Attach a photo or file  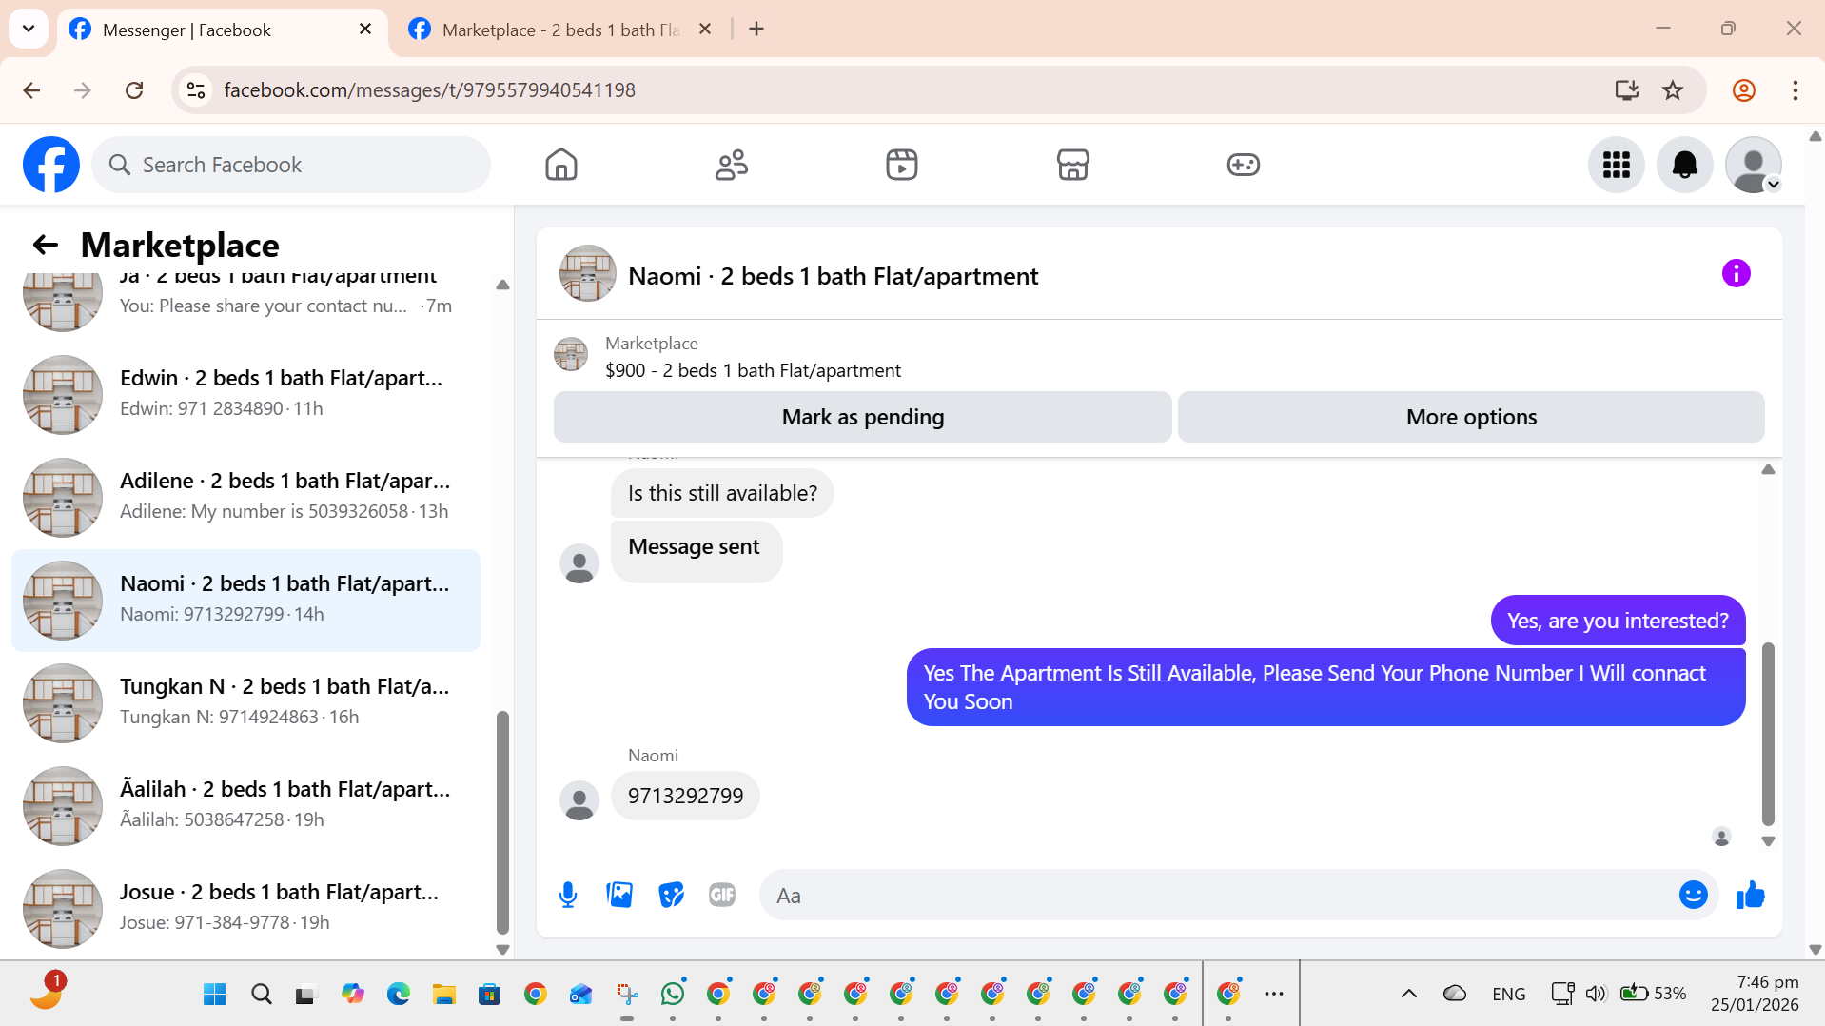[619, 895]
